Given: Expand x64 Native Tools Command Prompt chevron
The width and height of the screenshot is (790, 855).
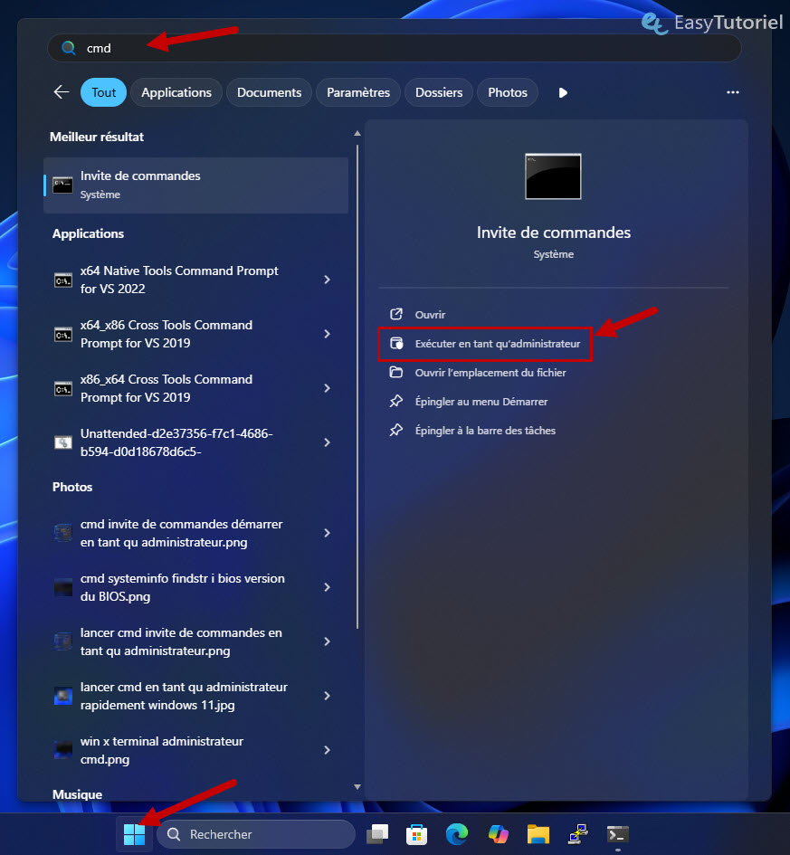Looking at the screenshot, I should (x=327, y=280).
